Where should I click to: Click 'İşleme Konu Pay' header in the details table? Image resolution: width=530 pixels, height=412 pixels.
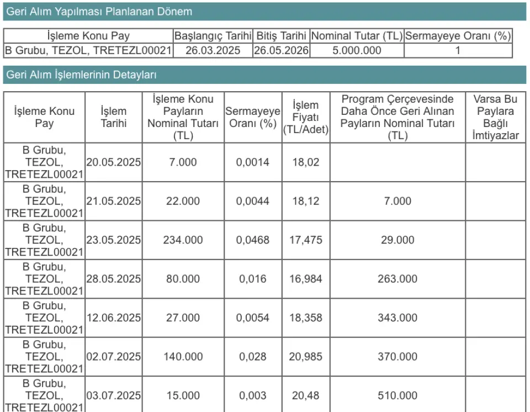pyautogui.click(x=44, y=117)
